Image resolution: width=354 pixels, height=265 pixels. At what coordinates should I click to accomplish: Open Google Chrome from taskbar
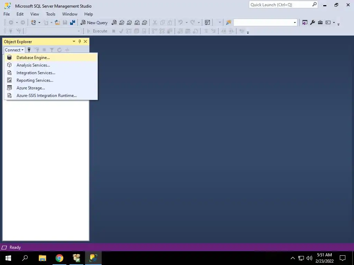(x=59, y=258)
